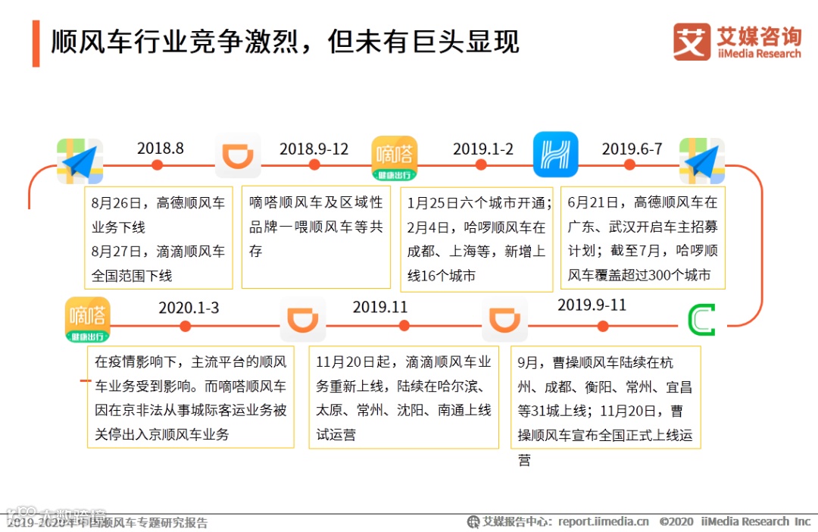Click the globe icon in footer
The image size is (818, 532).
473,521
